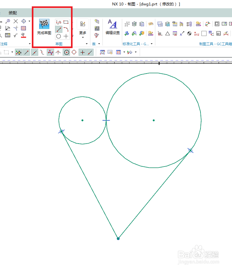This screenshot has width=232, height=270.
Task: Open the center mark dropdown arrow
Action: (29, 21)
